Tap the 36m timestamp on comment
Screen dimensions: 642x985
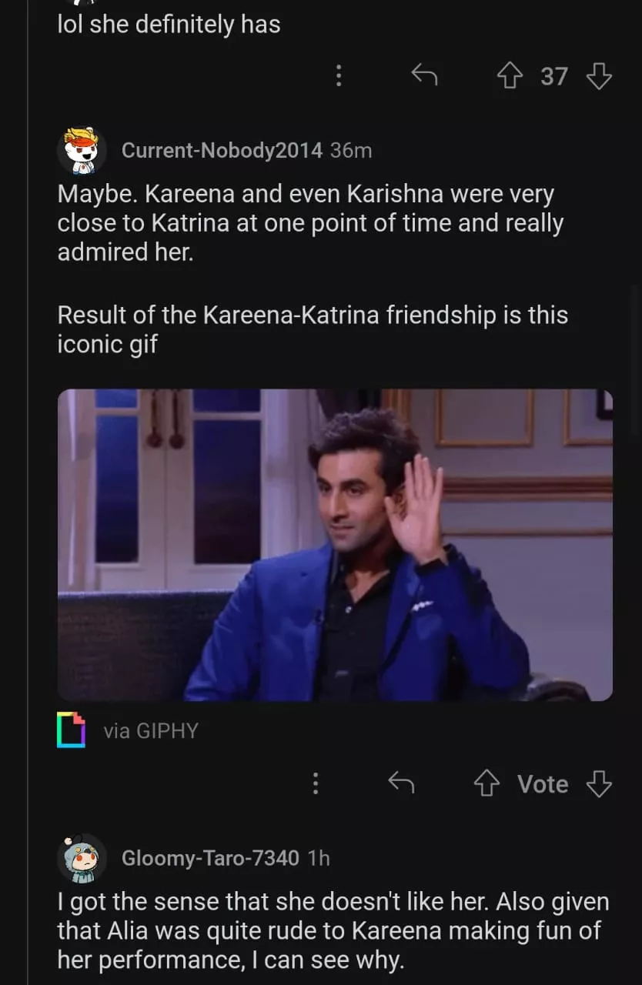click(351, 150)
